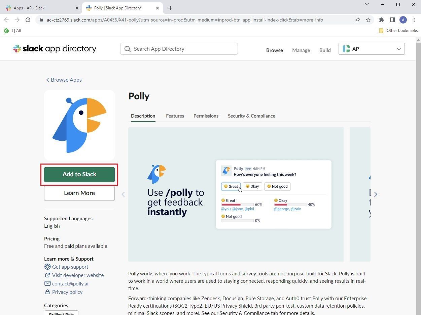Click the share icon in the address bar
The image size is (421, 315).
[357, 20]
